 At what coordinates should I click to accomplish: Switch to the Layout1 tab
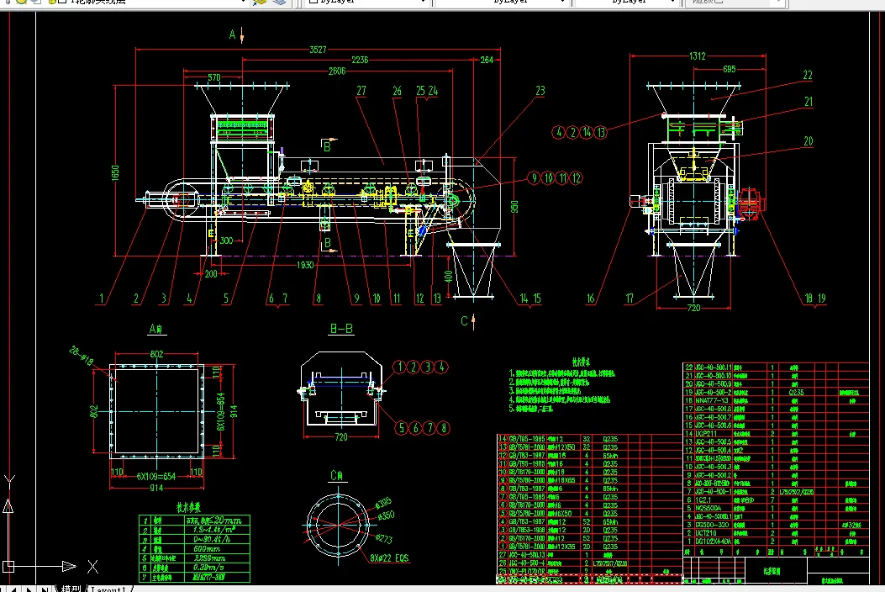coord(108,589)
